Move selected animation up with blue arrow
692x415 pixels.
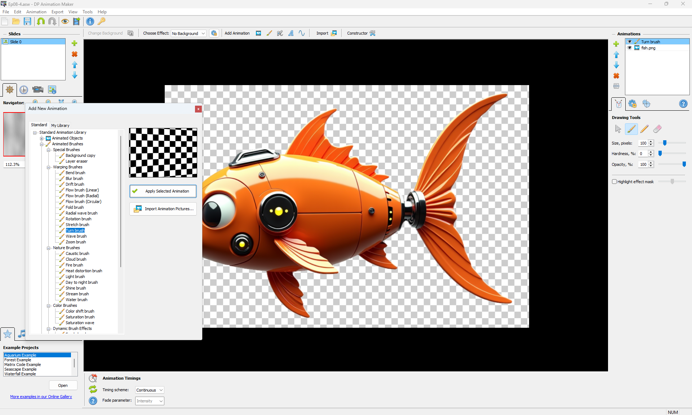616,55
